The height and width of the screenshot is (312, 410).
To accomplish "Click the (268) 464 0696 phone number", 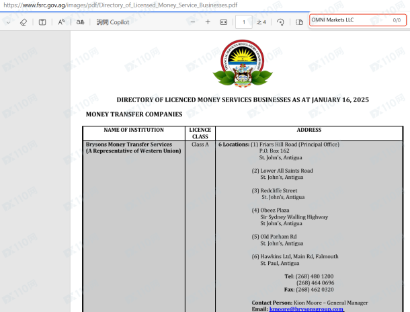I will pos(315,282).
